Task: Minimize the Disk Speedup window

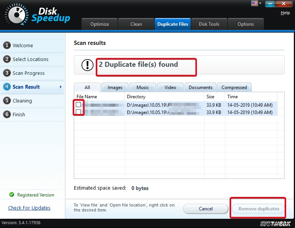Action: coord(270,3)
